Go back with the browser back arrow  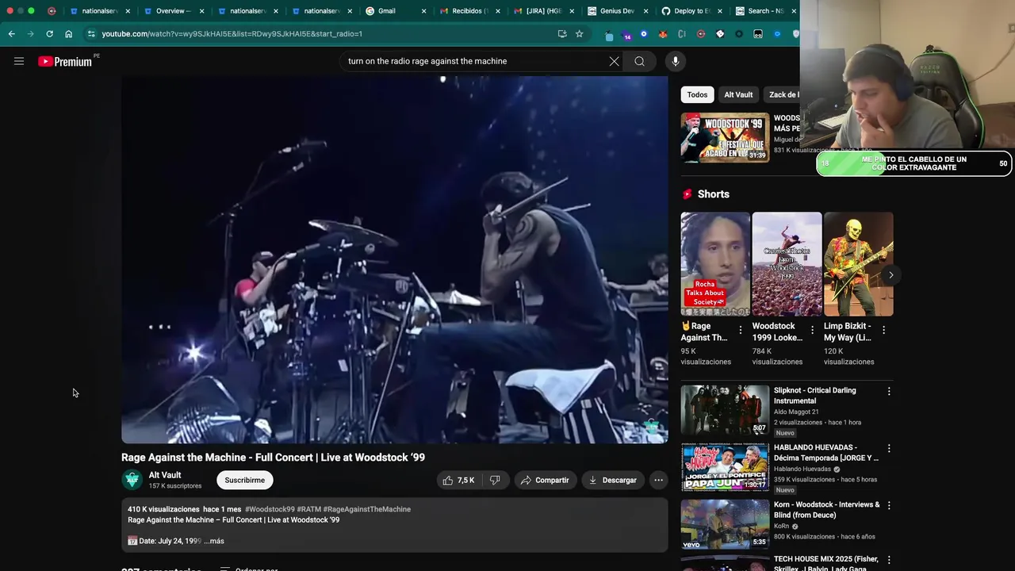11,34
